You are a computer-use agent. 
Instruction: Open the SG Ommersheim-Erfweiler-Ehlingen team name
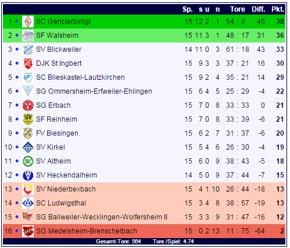(94, 91)
